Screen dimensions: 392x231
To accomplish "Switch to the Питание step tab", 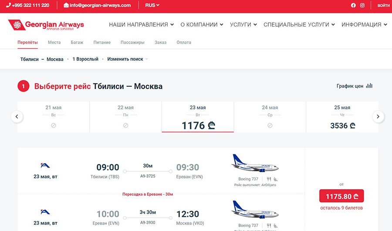I will pos(102,42).
